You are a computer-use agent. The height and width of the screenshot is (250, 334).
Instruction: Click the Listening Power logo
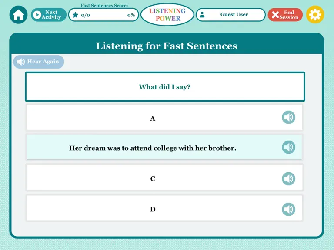coord(167,14)
